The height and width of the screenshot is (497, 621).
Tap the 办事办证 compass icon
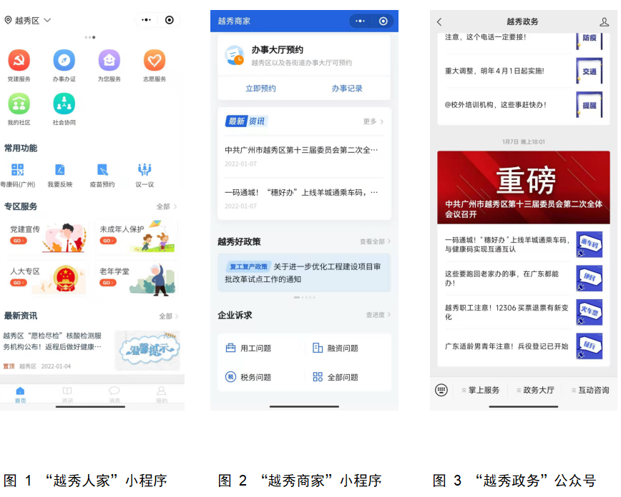click(64, 60)
